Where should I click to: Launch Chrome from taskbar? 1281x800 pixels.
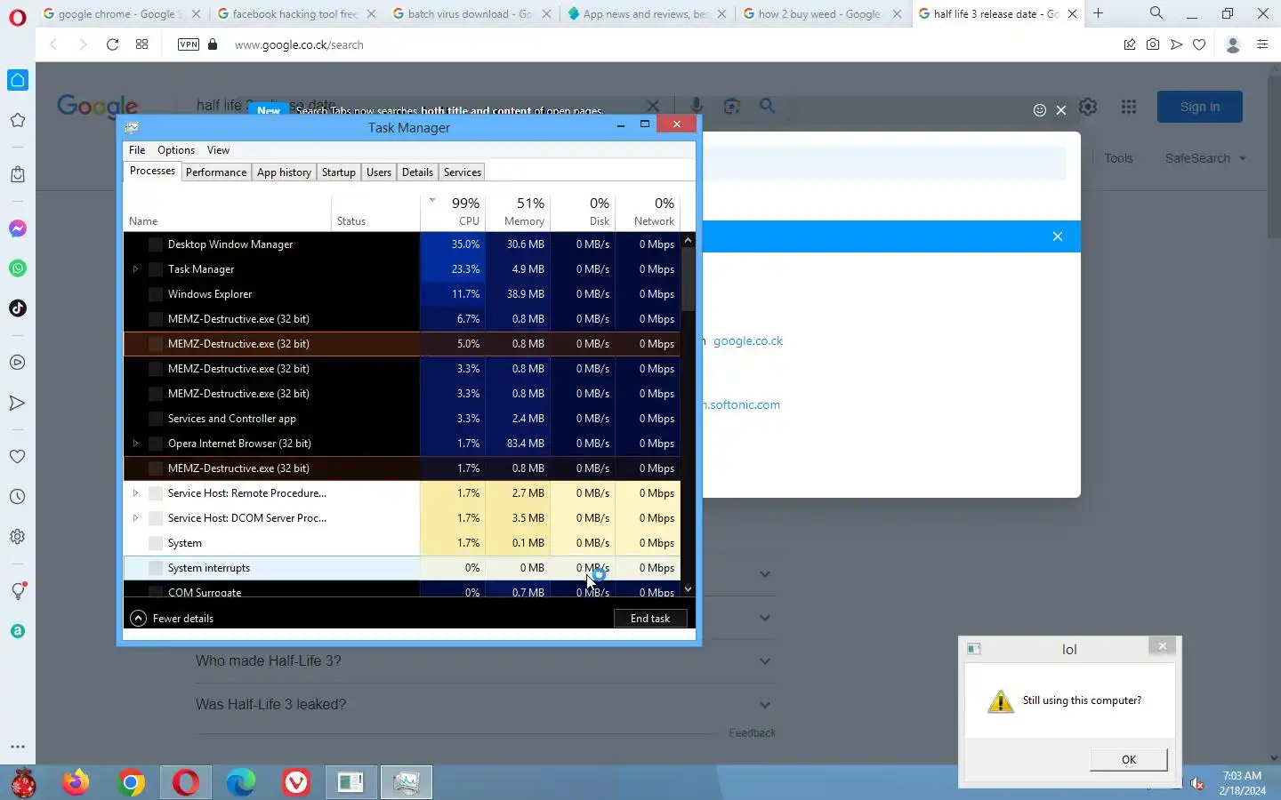131,782
